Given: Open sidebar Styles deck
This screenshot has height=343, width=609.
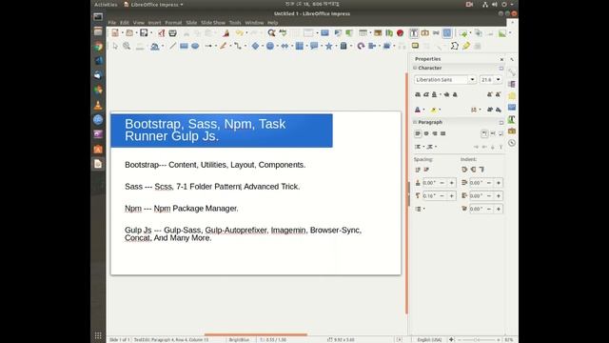Looking at the screenshot, I should [x=512, y=119].
